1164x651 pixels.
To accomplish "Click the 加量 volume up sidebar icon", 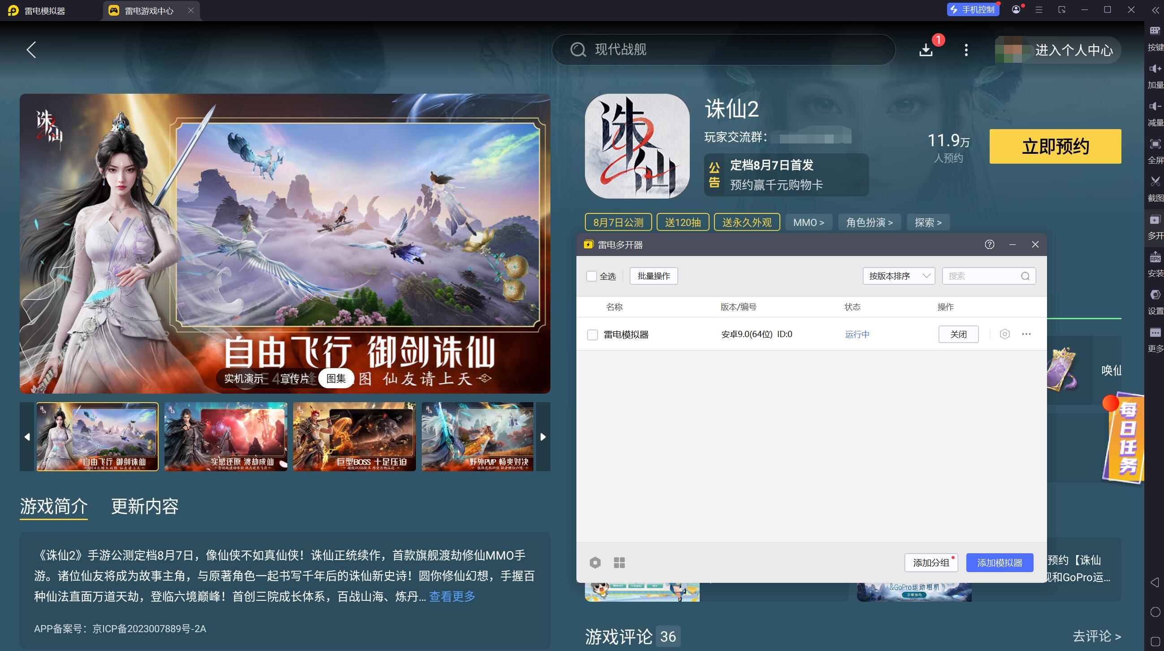I will pos(1155,69).
